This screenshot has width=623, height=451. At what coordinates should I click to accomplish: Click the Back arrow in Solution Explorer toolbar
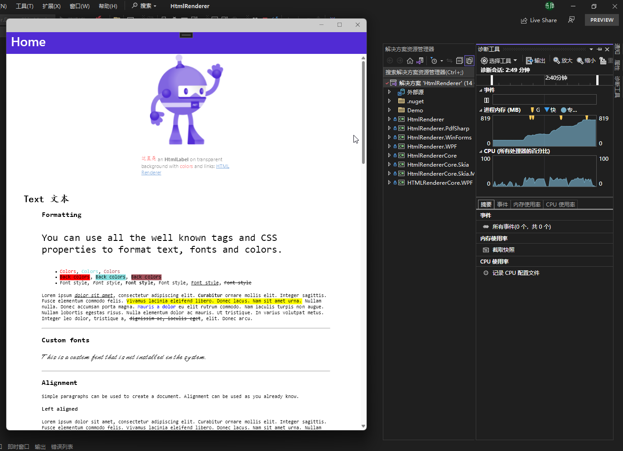(390, 61)
